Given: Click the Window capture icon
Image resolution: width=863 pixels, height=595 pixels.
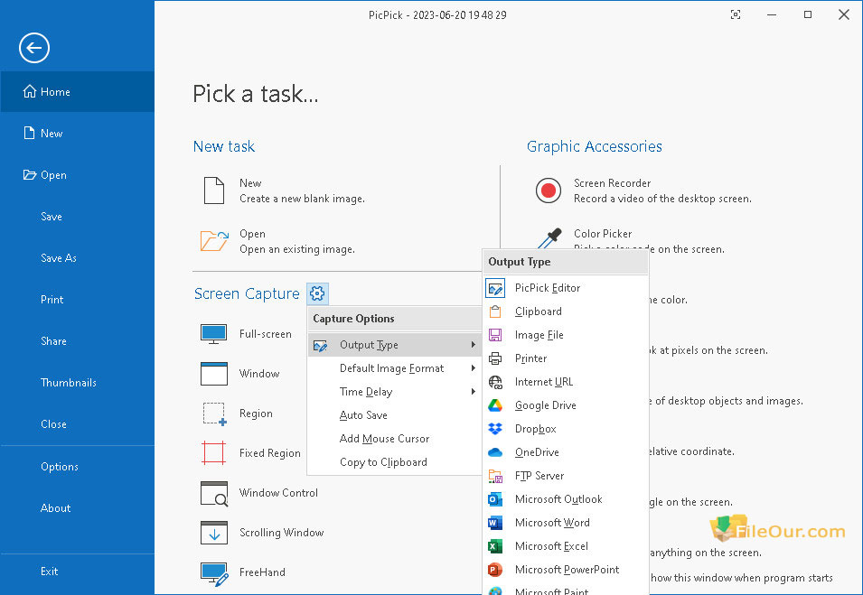Looking at the screenshot, I should click(x=214, y=374).
